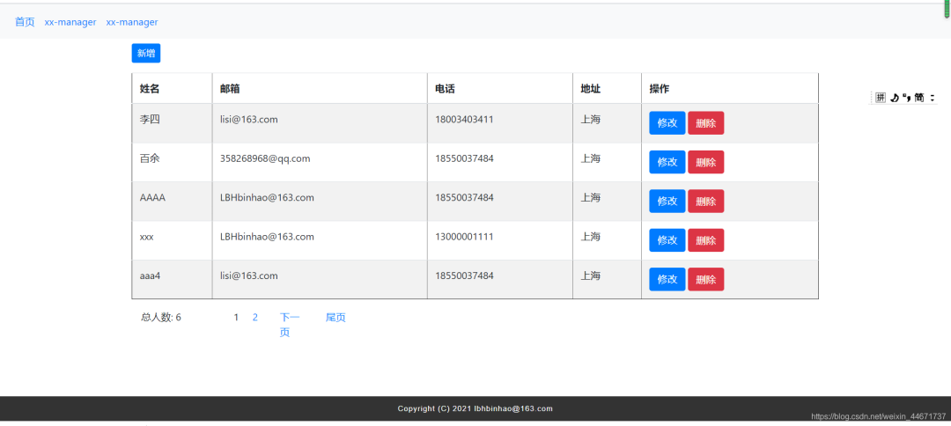Edit the AAAA row with 修改

point(667,202)
